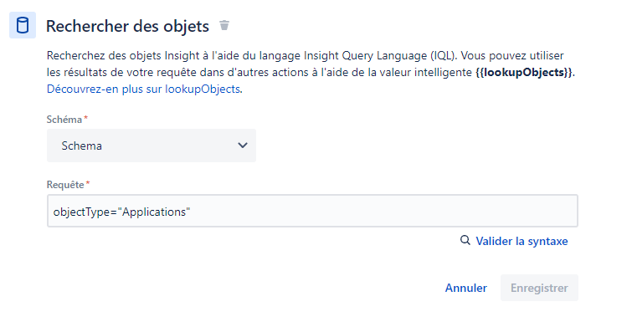Click the red asterisk beside Schéma
This screenshot has height=327, width=627.
pyautogui.click(x=85, y=118)
